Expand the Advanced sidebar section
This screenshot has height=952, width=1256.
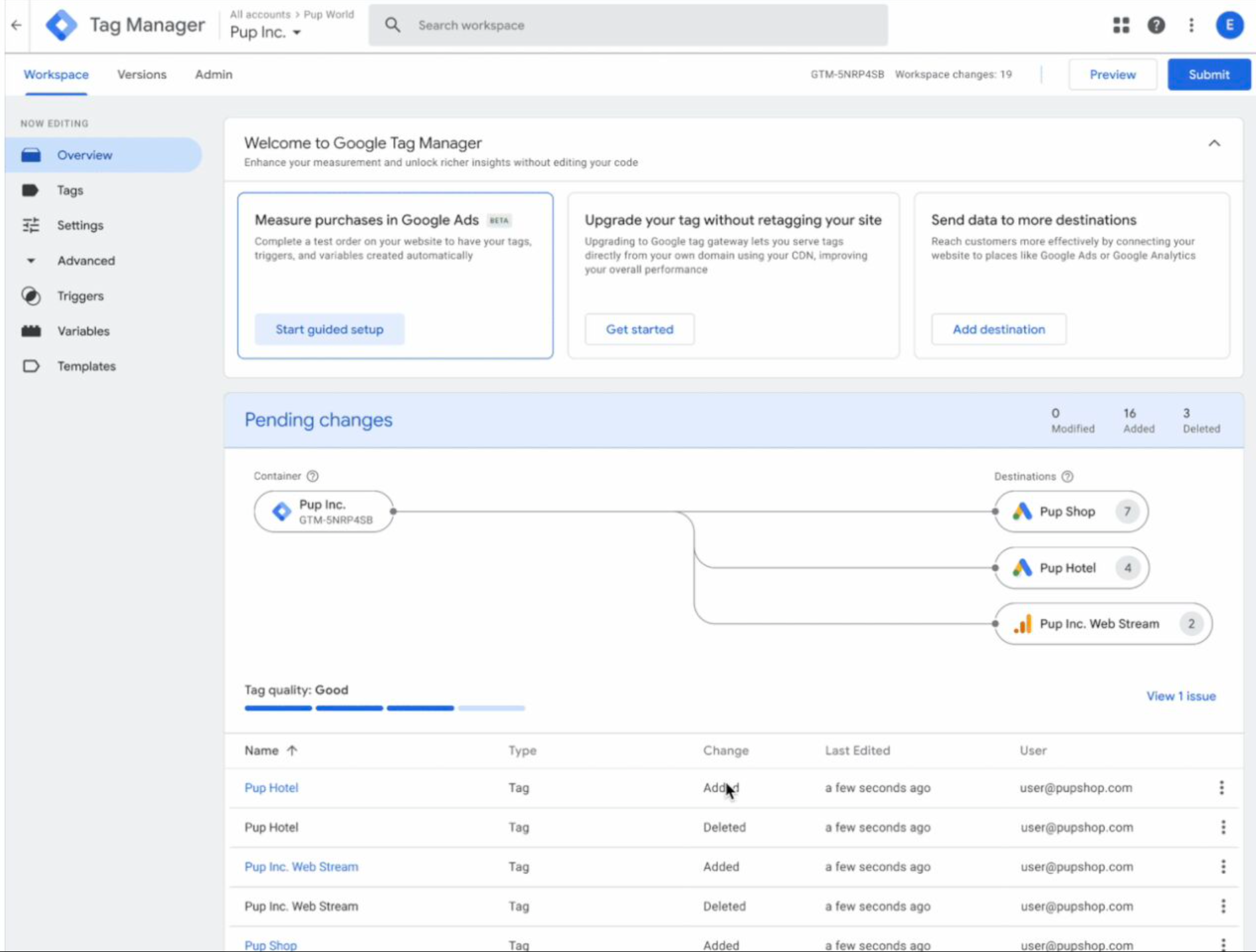coord(31,261)
